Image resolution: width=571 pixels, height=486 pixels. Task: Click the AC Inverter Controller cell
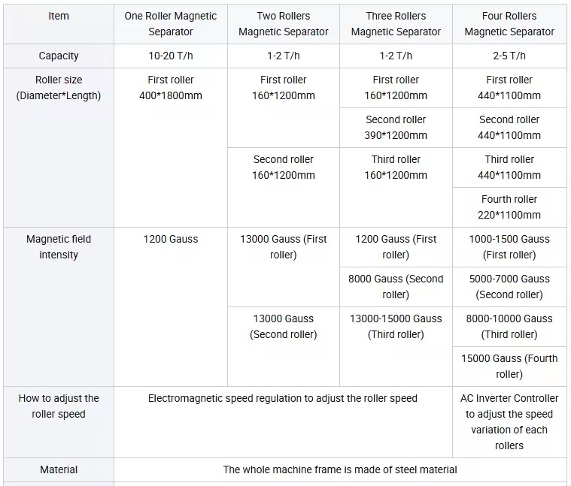point(509,422)
